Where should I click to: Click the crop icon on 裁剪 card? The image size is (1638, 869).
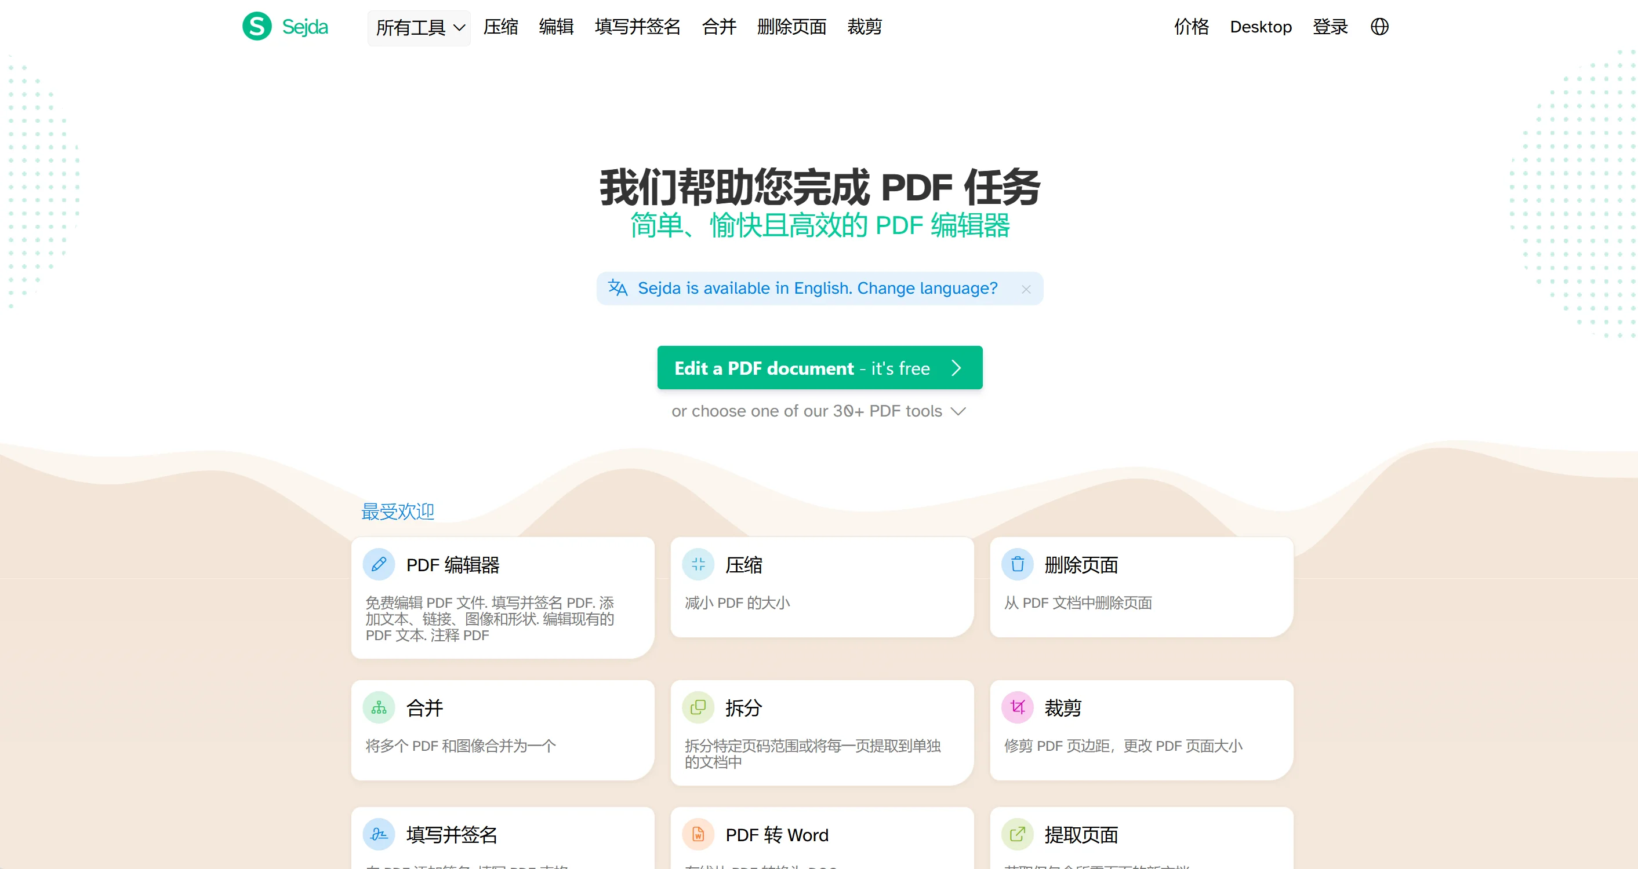tap(1018, 707)
